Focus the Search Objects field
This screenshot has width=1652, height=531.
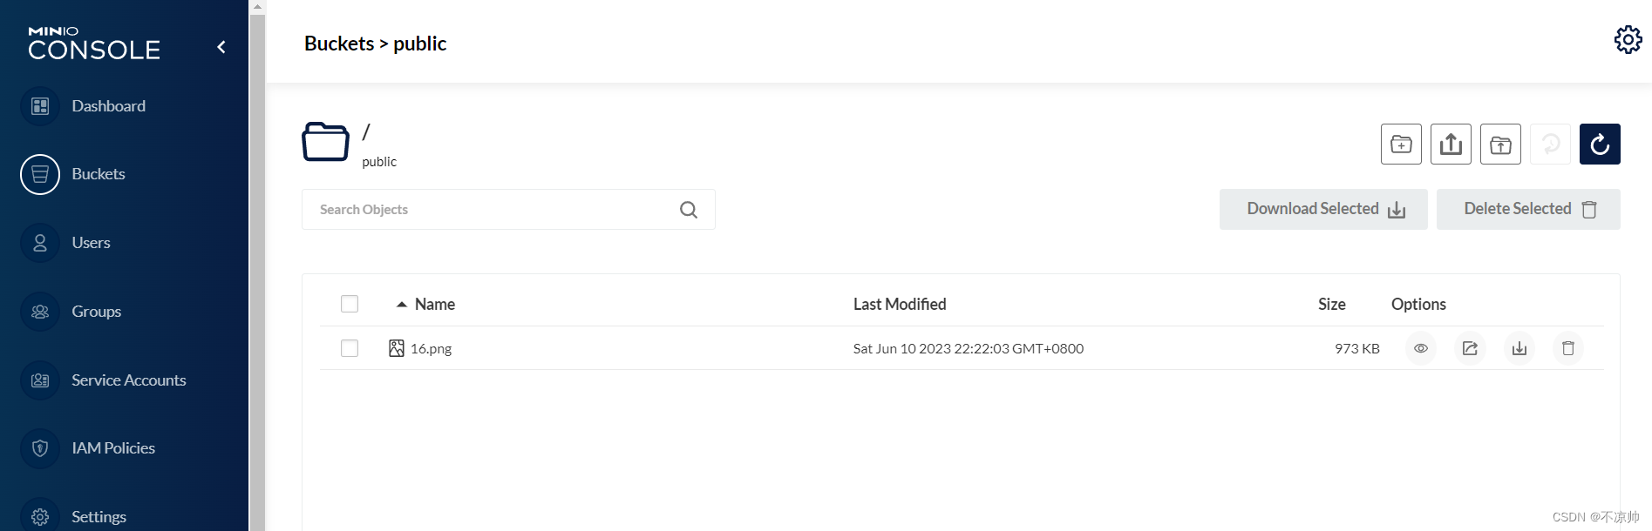tap(508, 210)
